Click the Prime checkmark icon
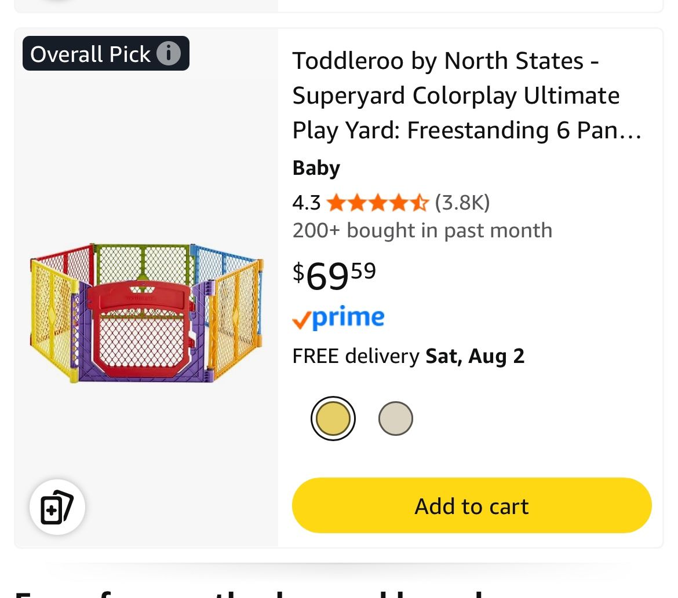This screenshot has height=598, width=678. tap(301, 320)
